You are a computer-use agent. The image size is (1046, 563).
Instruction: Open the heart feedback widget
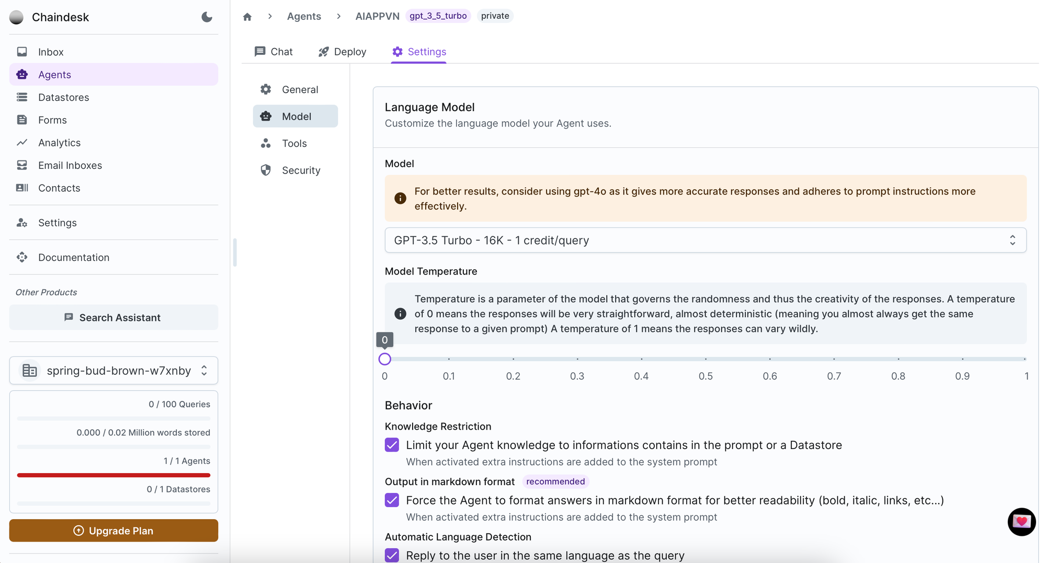(x=1021, y=522)
